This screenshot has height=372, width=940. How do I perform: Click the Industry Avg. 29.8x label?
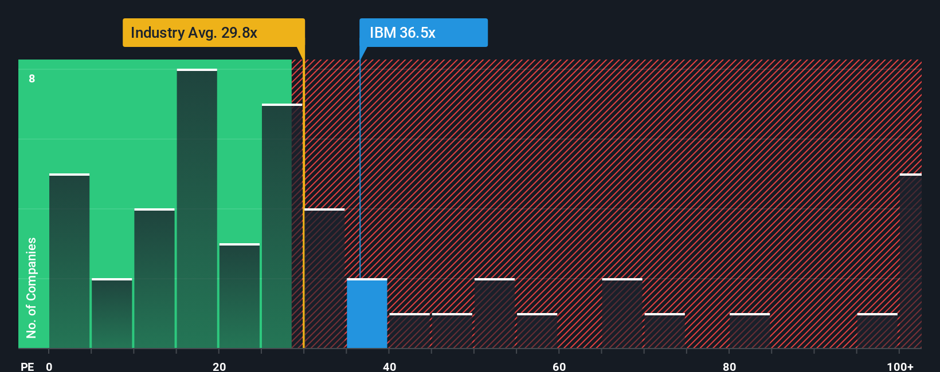coord(213,33)
